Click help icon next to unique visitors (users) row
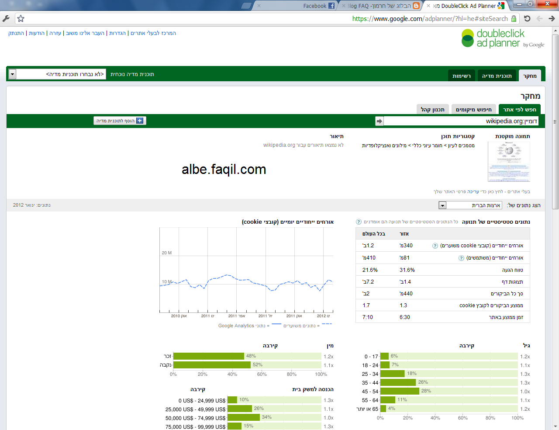559x430 pixels. click(461, 258)
